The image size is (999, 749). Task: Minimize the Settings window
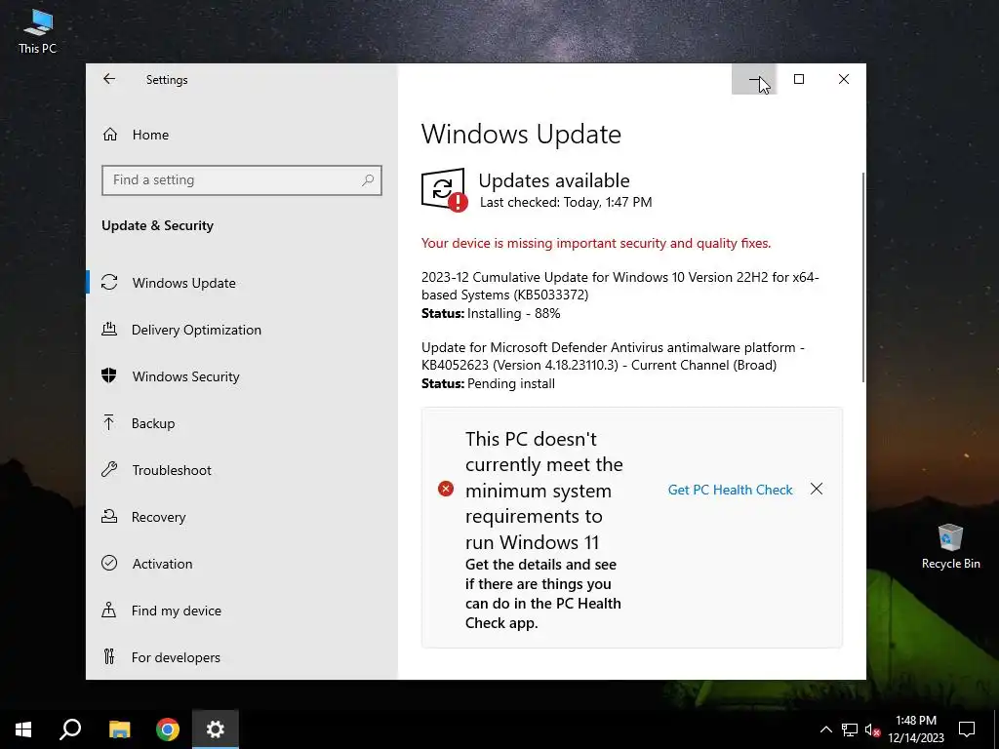[x=754, y=79]
